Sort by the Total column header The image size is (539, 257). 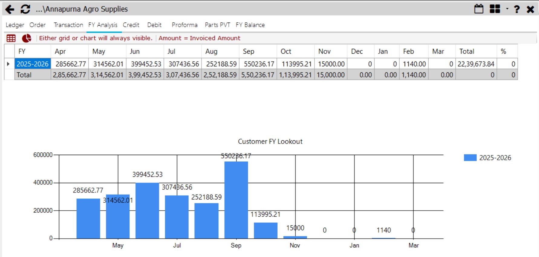476,51
